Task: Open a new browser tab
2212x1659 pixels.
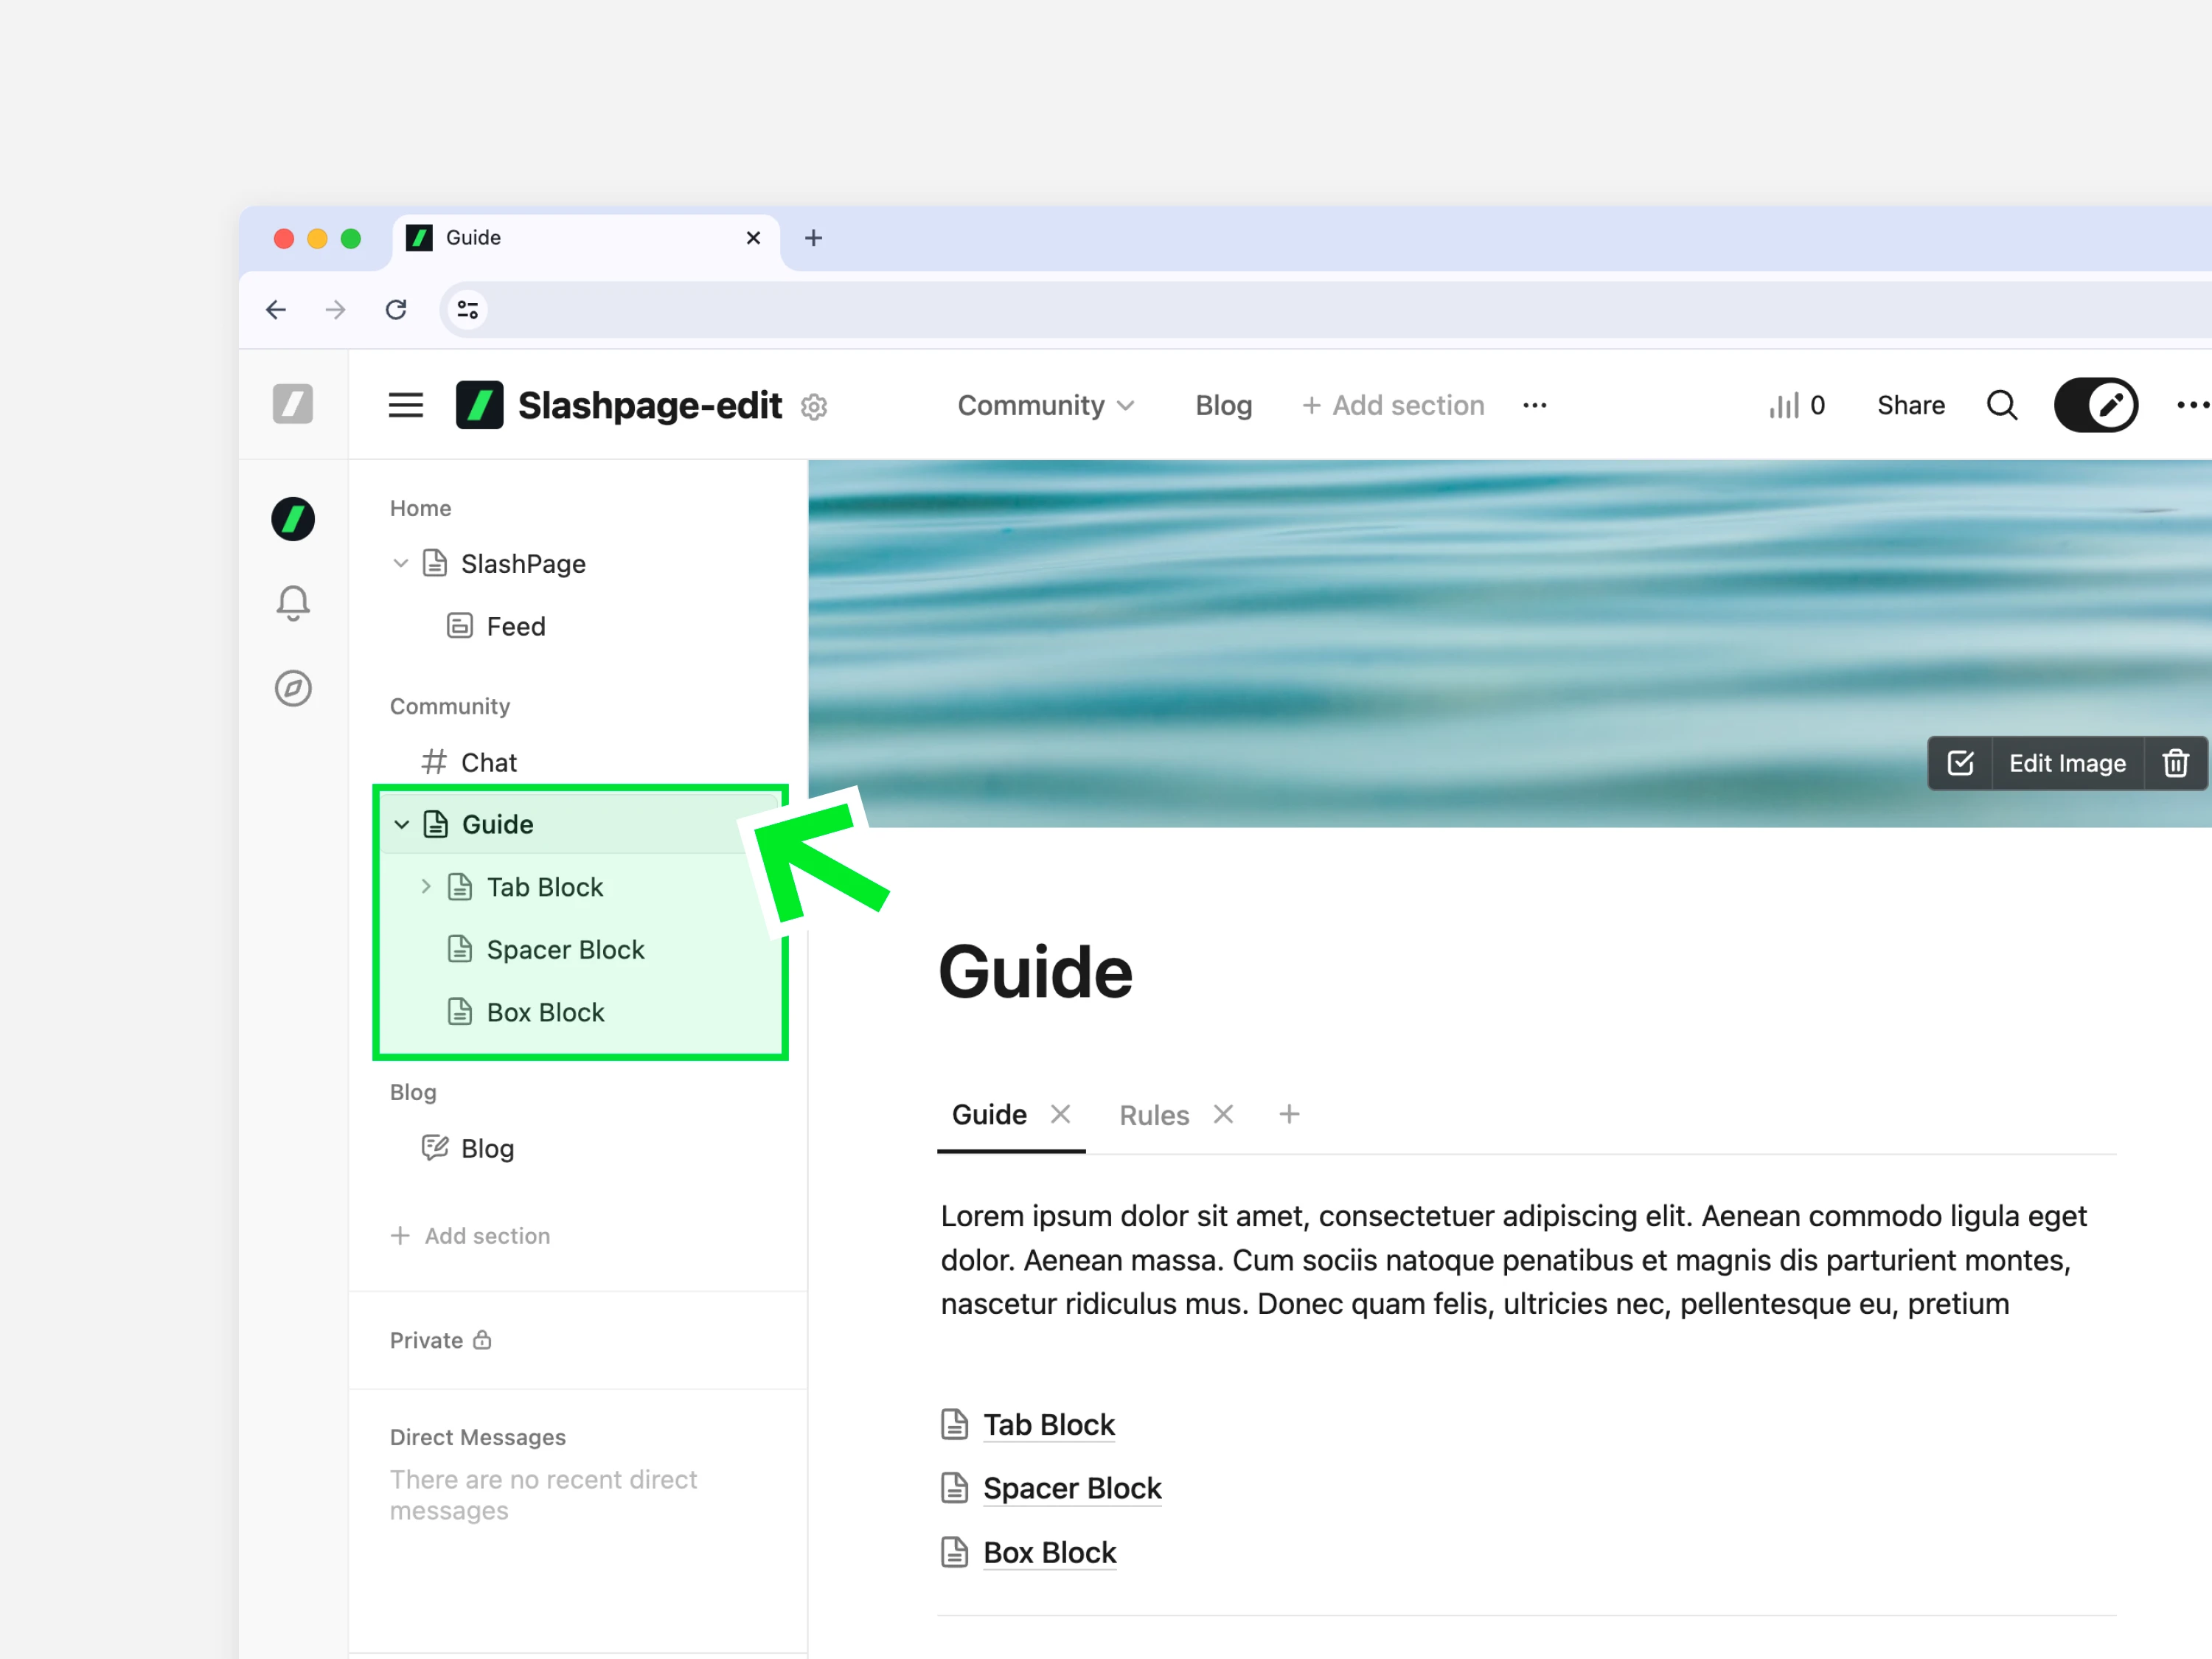Action: [814, 238]
